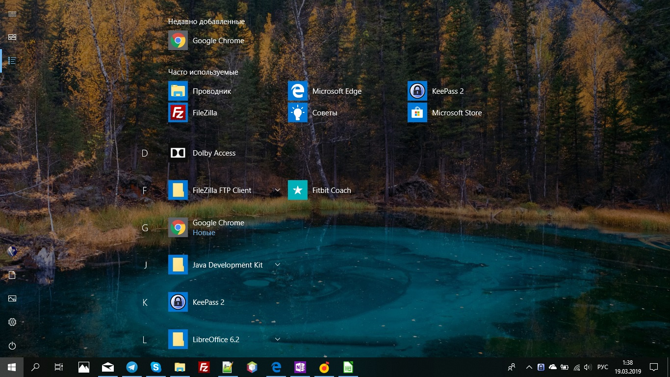Jump to letter J index header
The height and width of the screenshot is (377, 670).
click(x=145, y=265)
